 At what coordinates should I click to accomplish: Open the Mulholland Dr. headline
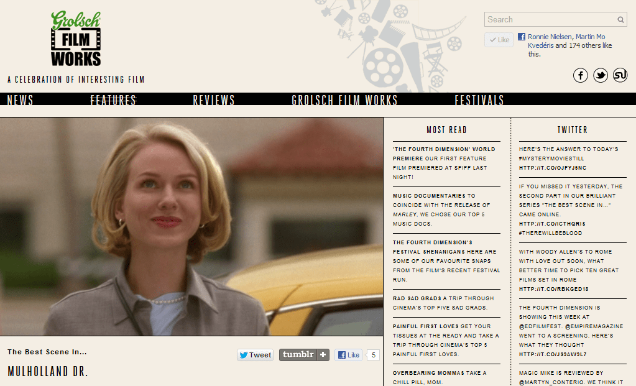pyautogui.click(x=48, y=372)
